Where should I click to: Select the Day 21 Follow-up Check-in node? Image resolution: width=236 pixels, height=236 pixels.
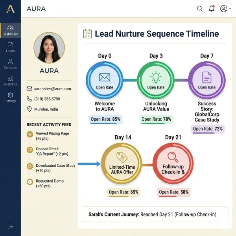click(173, 163)
